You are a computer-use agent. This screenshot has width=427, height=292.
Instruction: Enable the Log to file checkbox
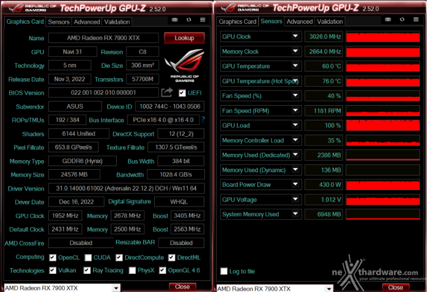tap(224, 271)
